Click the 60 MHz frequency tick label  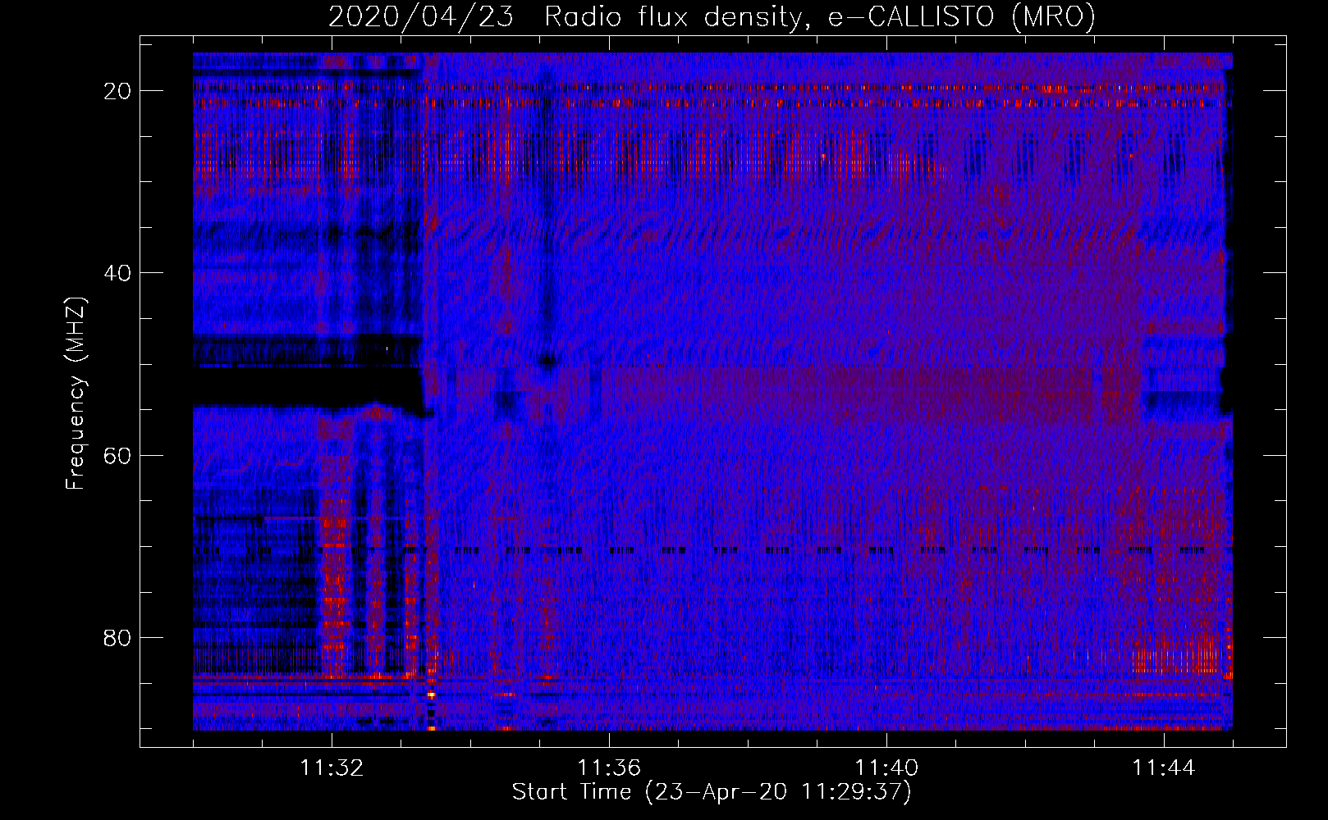[117, 455]
